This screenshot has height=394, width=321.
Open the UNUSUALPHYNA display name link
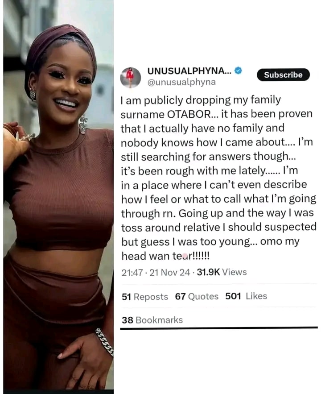coord(189,71)
